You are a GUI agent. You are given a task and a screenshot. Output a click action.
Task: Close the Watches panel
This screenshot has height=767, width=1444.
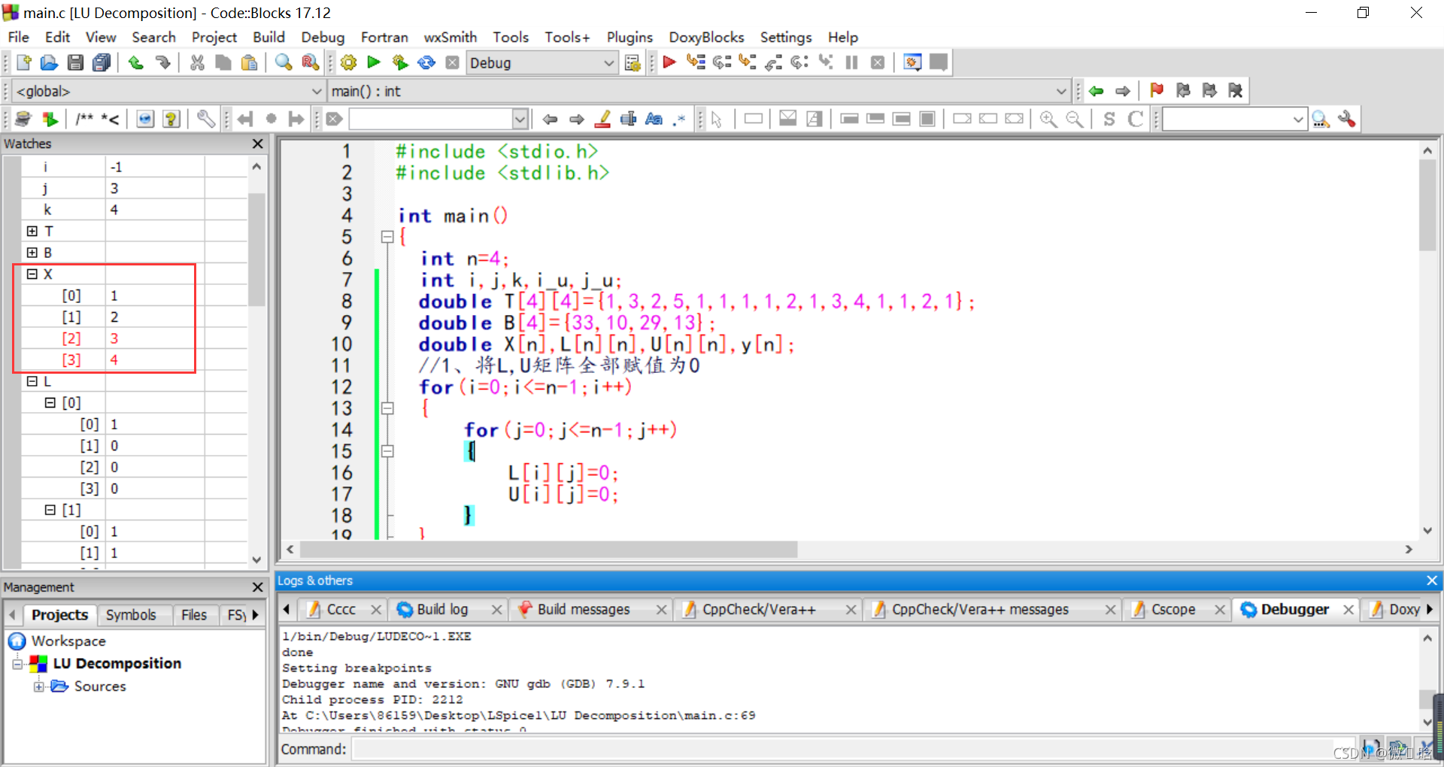tap(258, 144)
